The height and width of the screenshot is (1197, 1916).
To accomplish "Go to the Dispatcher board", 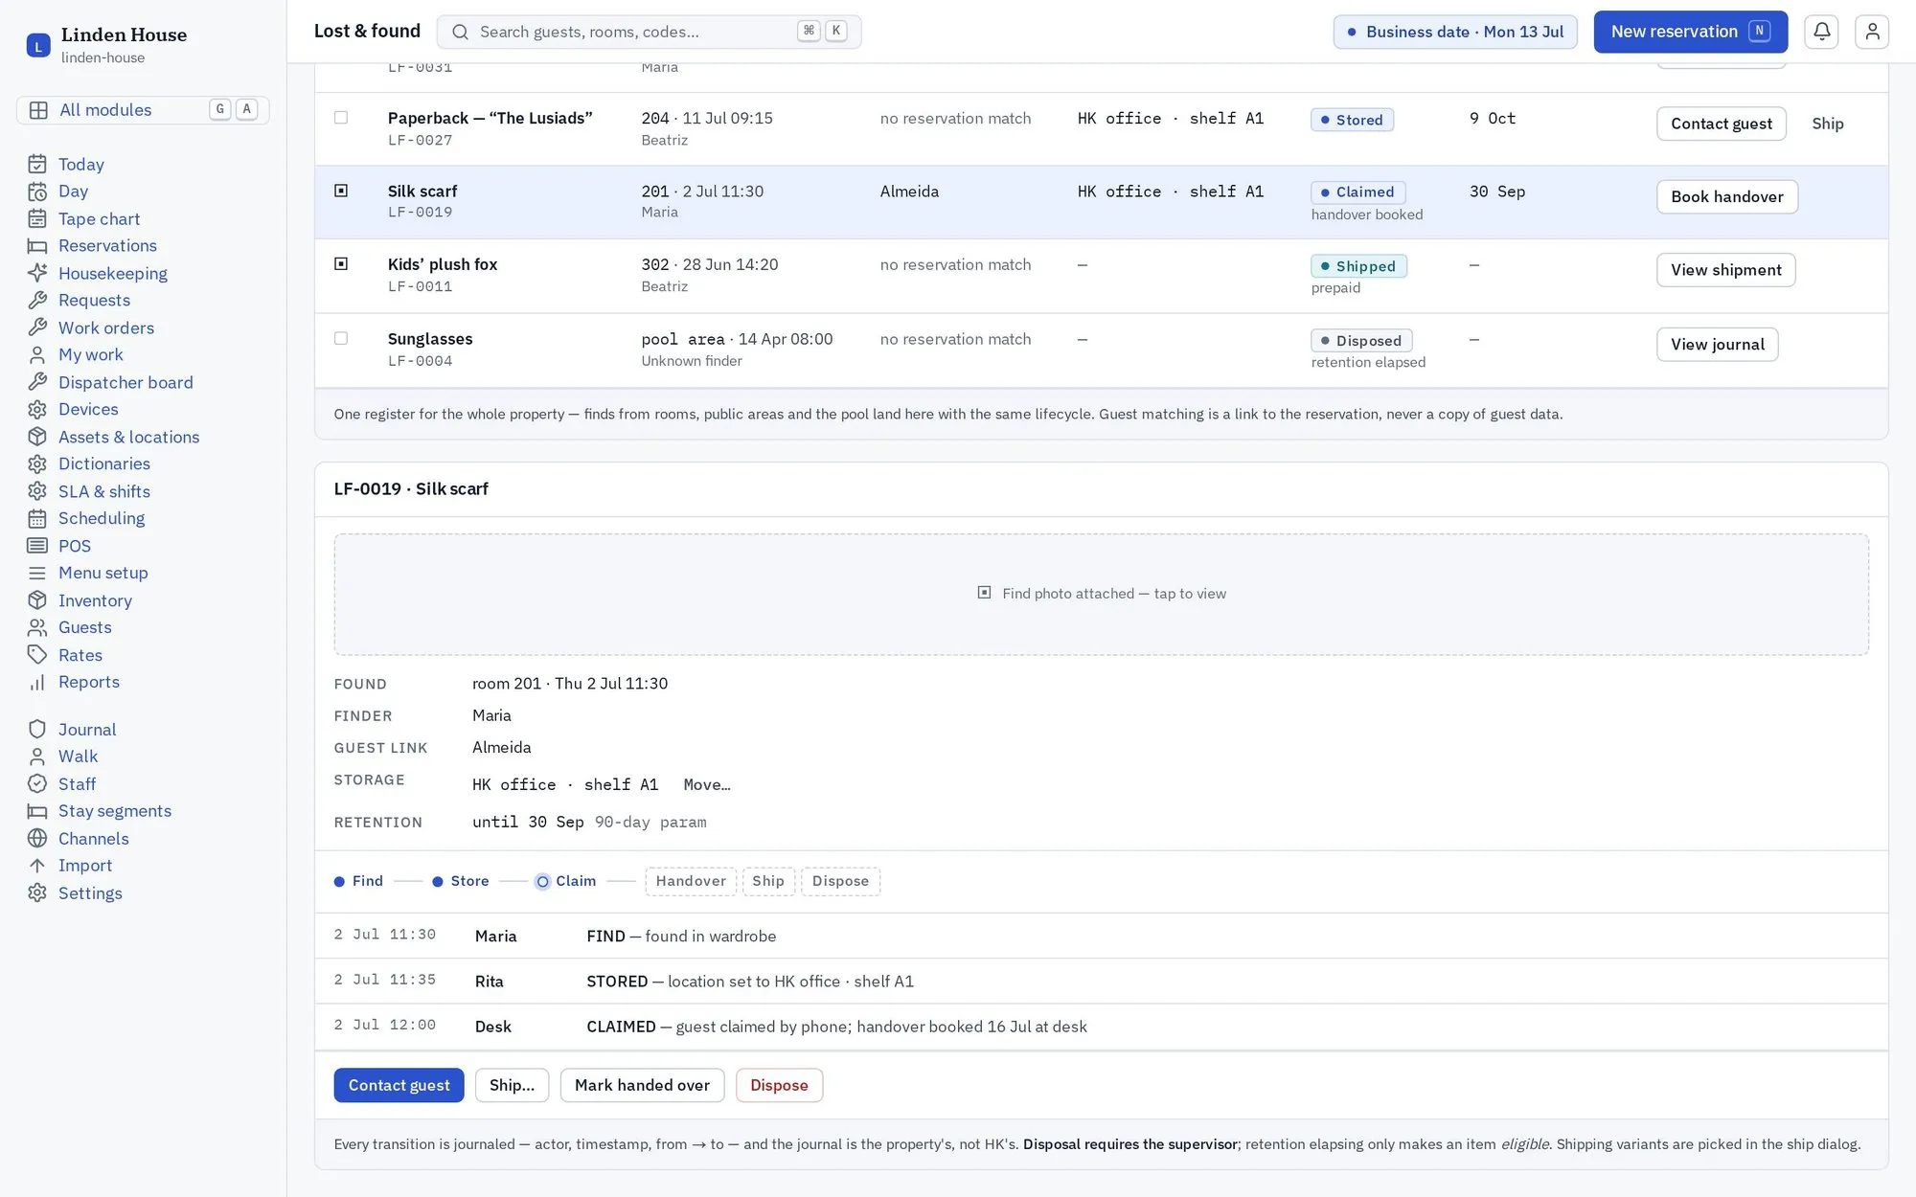I will coord(125,383).
